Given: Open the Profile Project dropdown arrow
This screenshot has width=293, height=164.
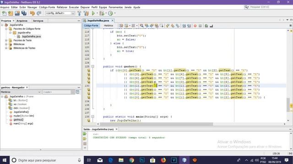Looking at the screenshot, I should [115, 13].
